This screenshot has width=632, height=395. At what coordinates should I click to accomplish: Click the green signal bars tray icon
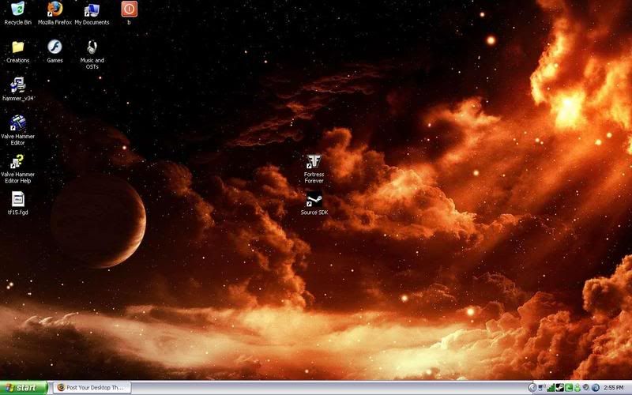point(551,388)
